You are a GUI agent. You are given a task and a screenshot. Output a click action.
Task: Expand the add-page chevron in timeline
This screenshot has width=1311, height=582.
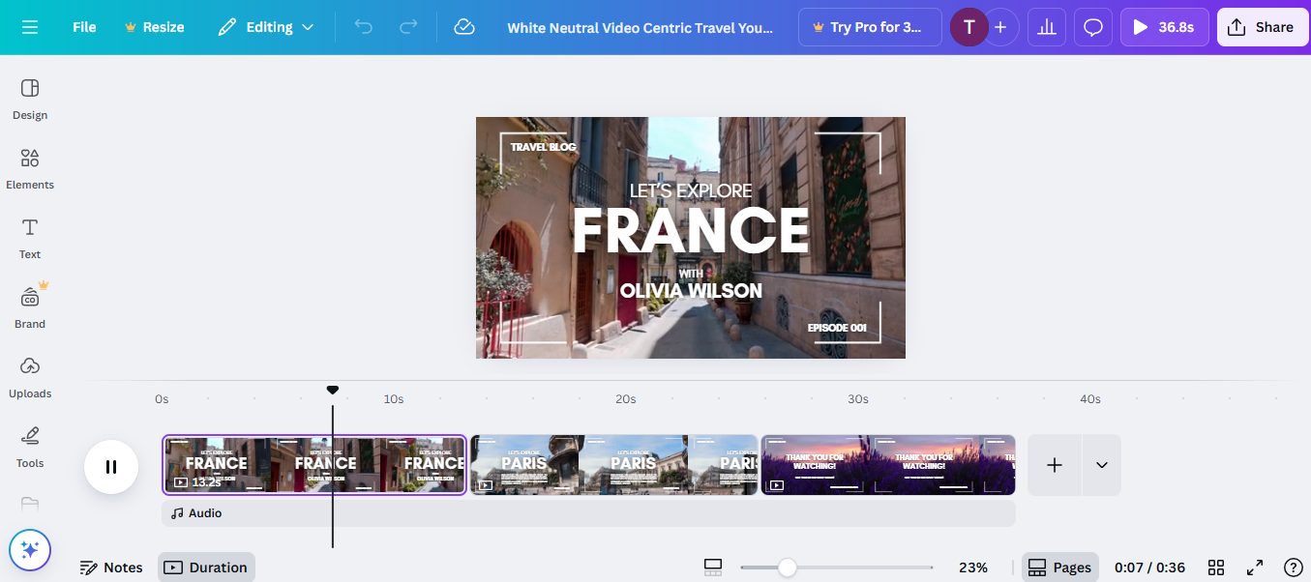point(1100,465)
